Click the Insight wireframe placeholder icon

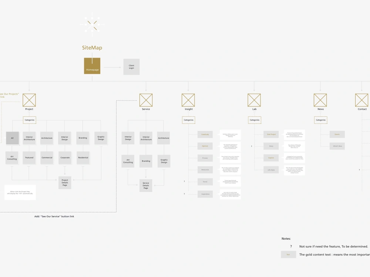click(x=188, y=100)
